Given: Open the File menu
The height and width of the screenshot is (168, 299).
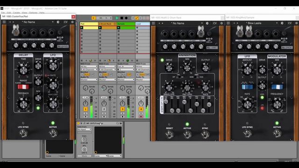Looking at the screenshot, I should point(3,13).
